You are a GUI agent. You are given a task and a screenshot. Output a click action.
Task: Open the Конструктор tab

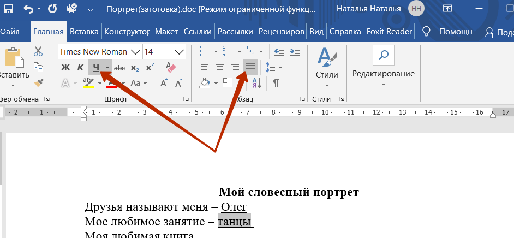[127, 32]
